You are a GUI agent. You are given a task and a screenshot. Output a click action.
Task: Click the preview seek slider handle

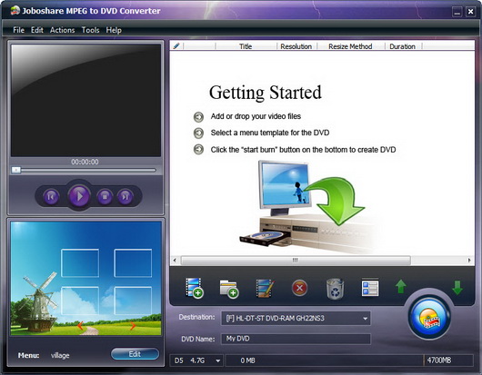pos(16,170)
